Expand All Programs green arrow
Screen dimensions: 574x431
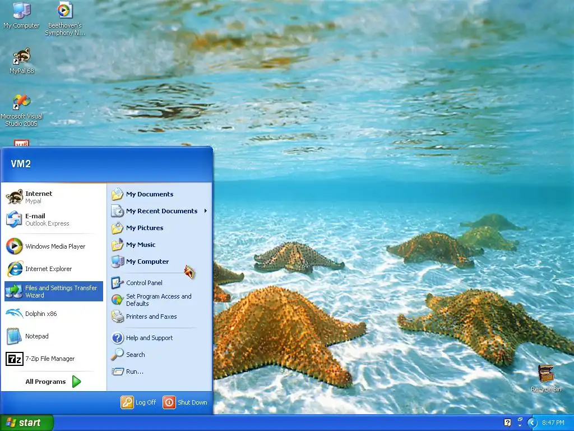76,382
